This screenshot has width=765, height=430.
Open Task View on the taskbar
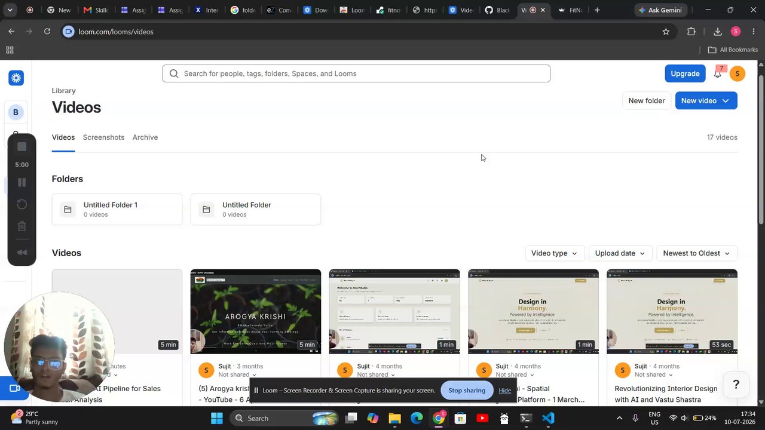pos(351,418)
